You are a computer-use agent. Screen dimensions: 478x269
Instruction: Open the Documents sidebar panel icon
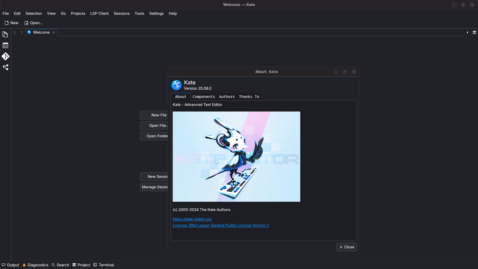5,34
